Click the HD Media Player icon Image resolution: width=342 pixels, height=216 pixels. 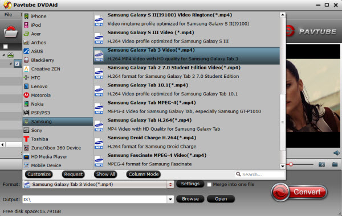pyautogui.click(x=26, y=156)
